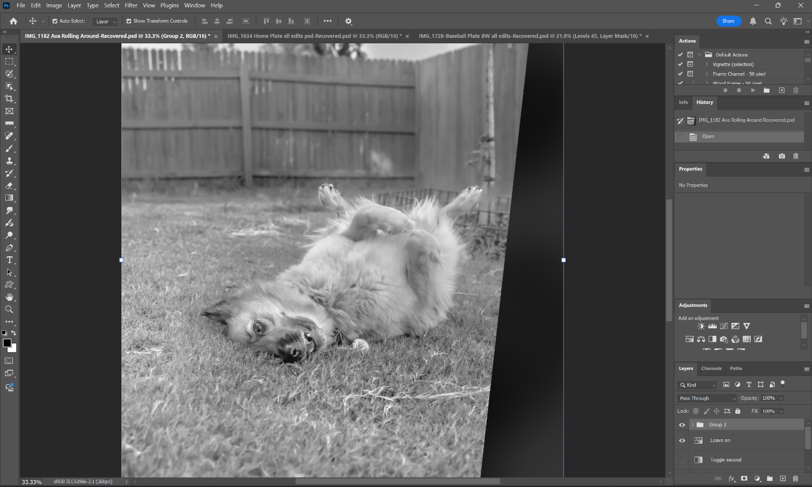The image size is (812, 487).
Task: Select the Open history state
Action: pyautogui.click(x=708, y=137)
